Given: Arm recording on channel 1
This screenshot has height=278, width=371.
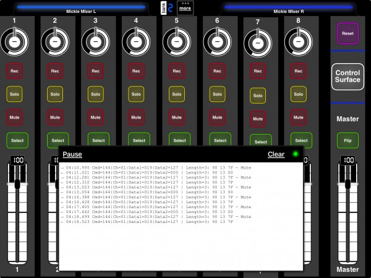Looking at the screenshot, I should point(14,71).
